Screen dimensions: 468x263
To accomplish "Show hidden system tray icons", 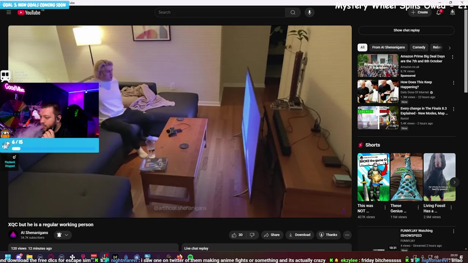I will pyautogui.click(x=407, y=257).
